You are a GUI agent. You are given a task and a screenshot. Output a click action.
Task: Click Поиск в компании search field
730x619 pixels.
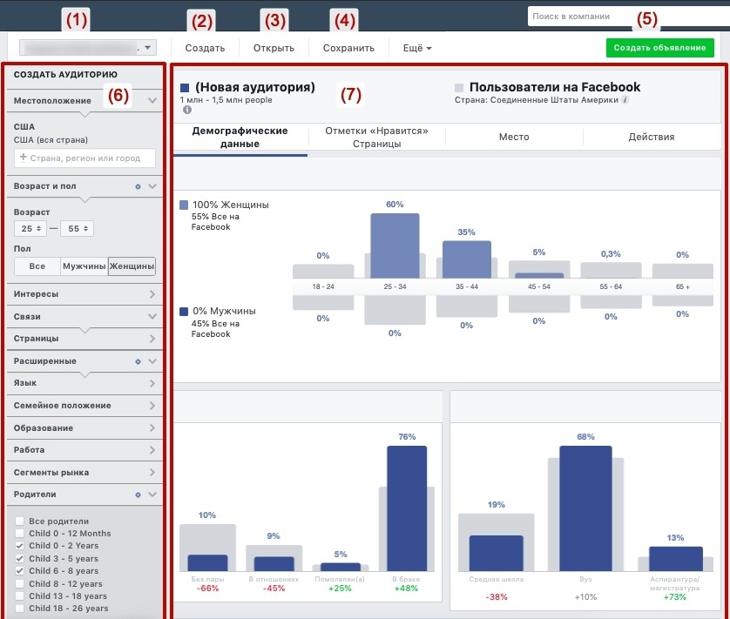pos(628,17)
